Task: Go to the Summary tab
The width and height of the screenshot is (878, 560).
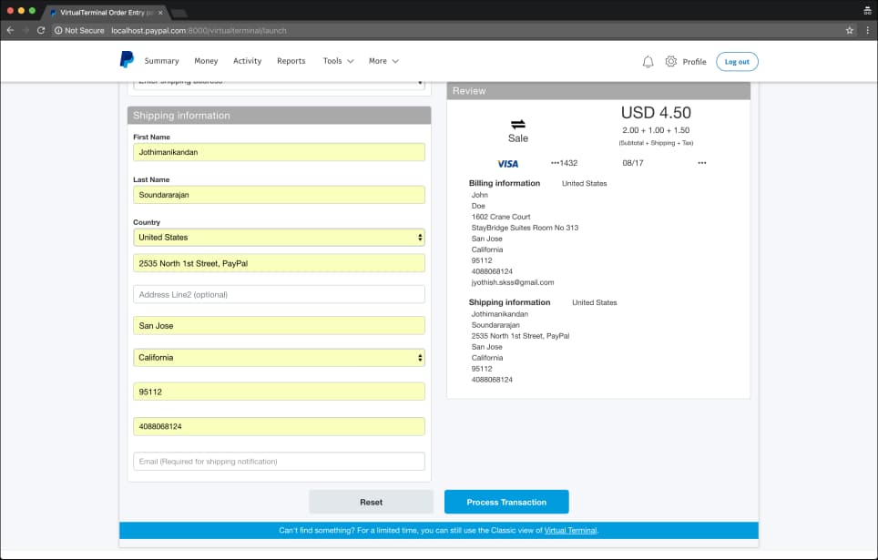Action: pos(161,61)
